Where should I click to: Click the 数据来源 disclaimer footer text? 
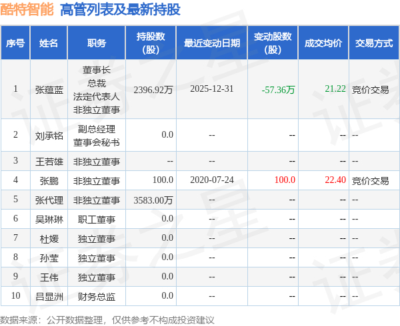107,320
